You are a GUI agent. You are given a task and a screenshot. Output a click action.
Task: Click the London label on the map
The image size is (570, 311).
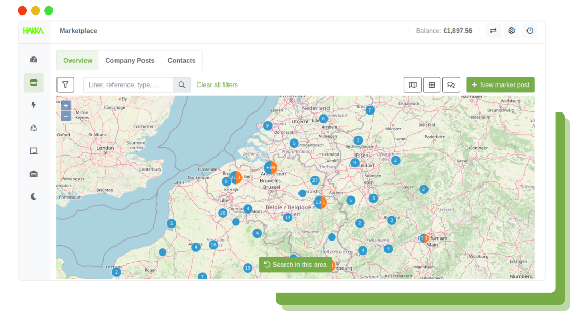[105, 148]
